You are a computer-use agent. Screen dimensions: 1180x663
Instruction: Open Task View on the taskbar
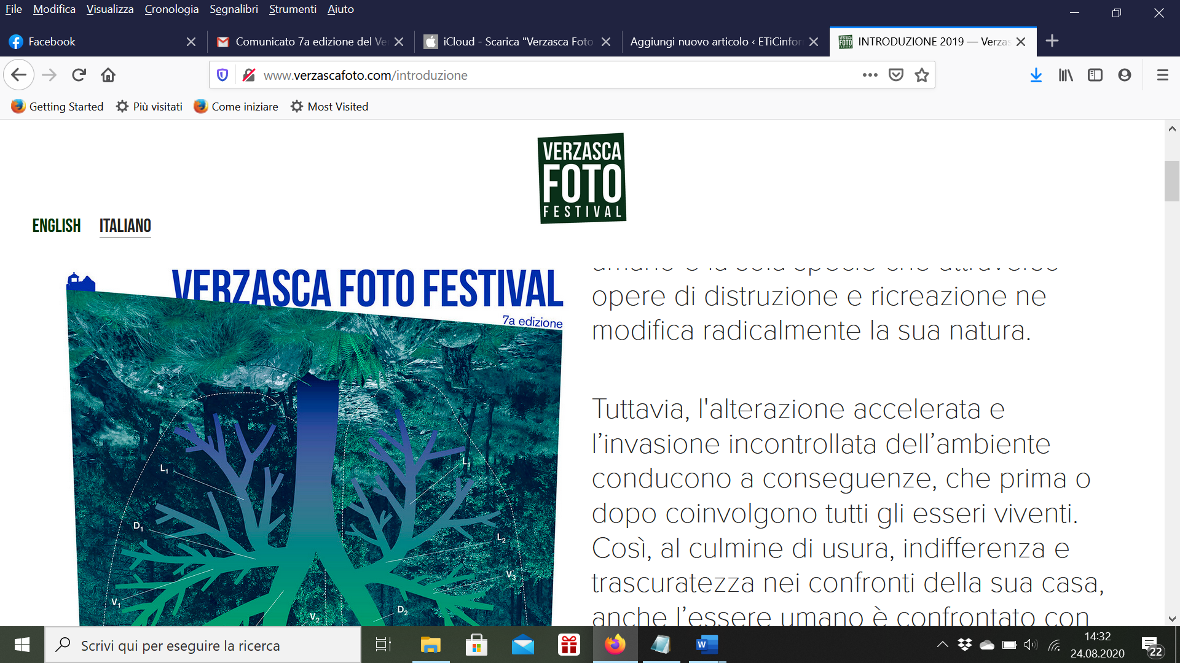(383, 645)
